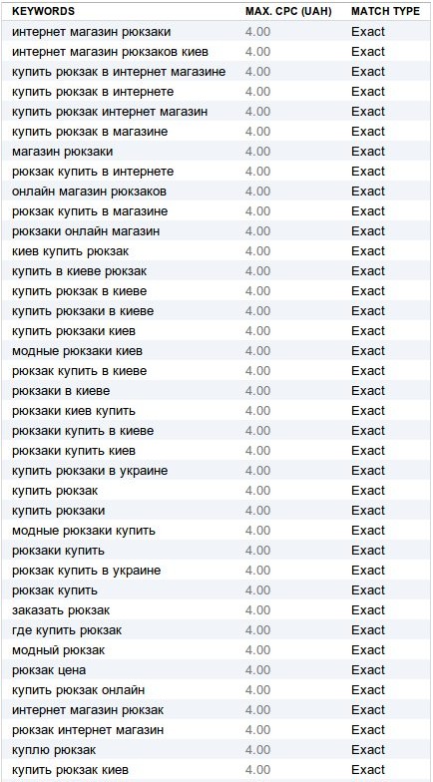The image size is (433, 782).
Task: Click the 4.00 CPC for "интернет магазин рюкзаки"
Action: (257, 32)
